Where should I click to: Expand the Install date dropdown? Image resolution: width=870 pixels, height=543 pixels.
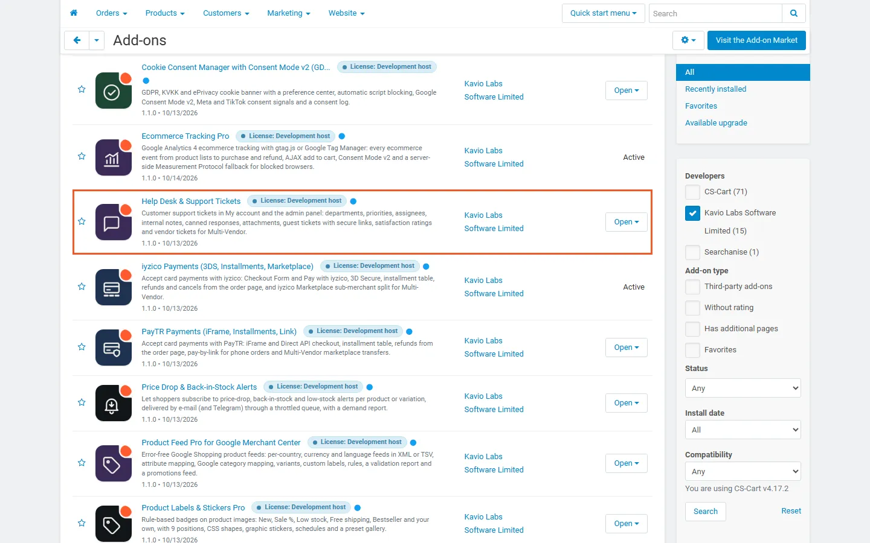point(743,430)
